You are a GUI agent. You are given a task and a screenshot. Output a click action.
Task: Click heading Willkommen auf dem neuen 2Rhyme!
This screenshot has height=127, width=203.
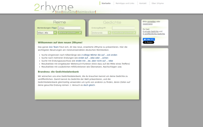(x=60, y=43)
